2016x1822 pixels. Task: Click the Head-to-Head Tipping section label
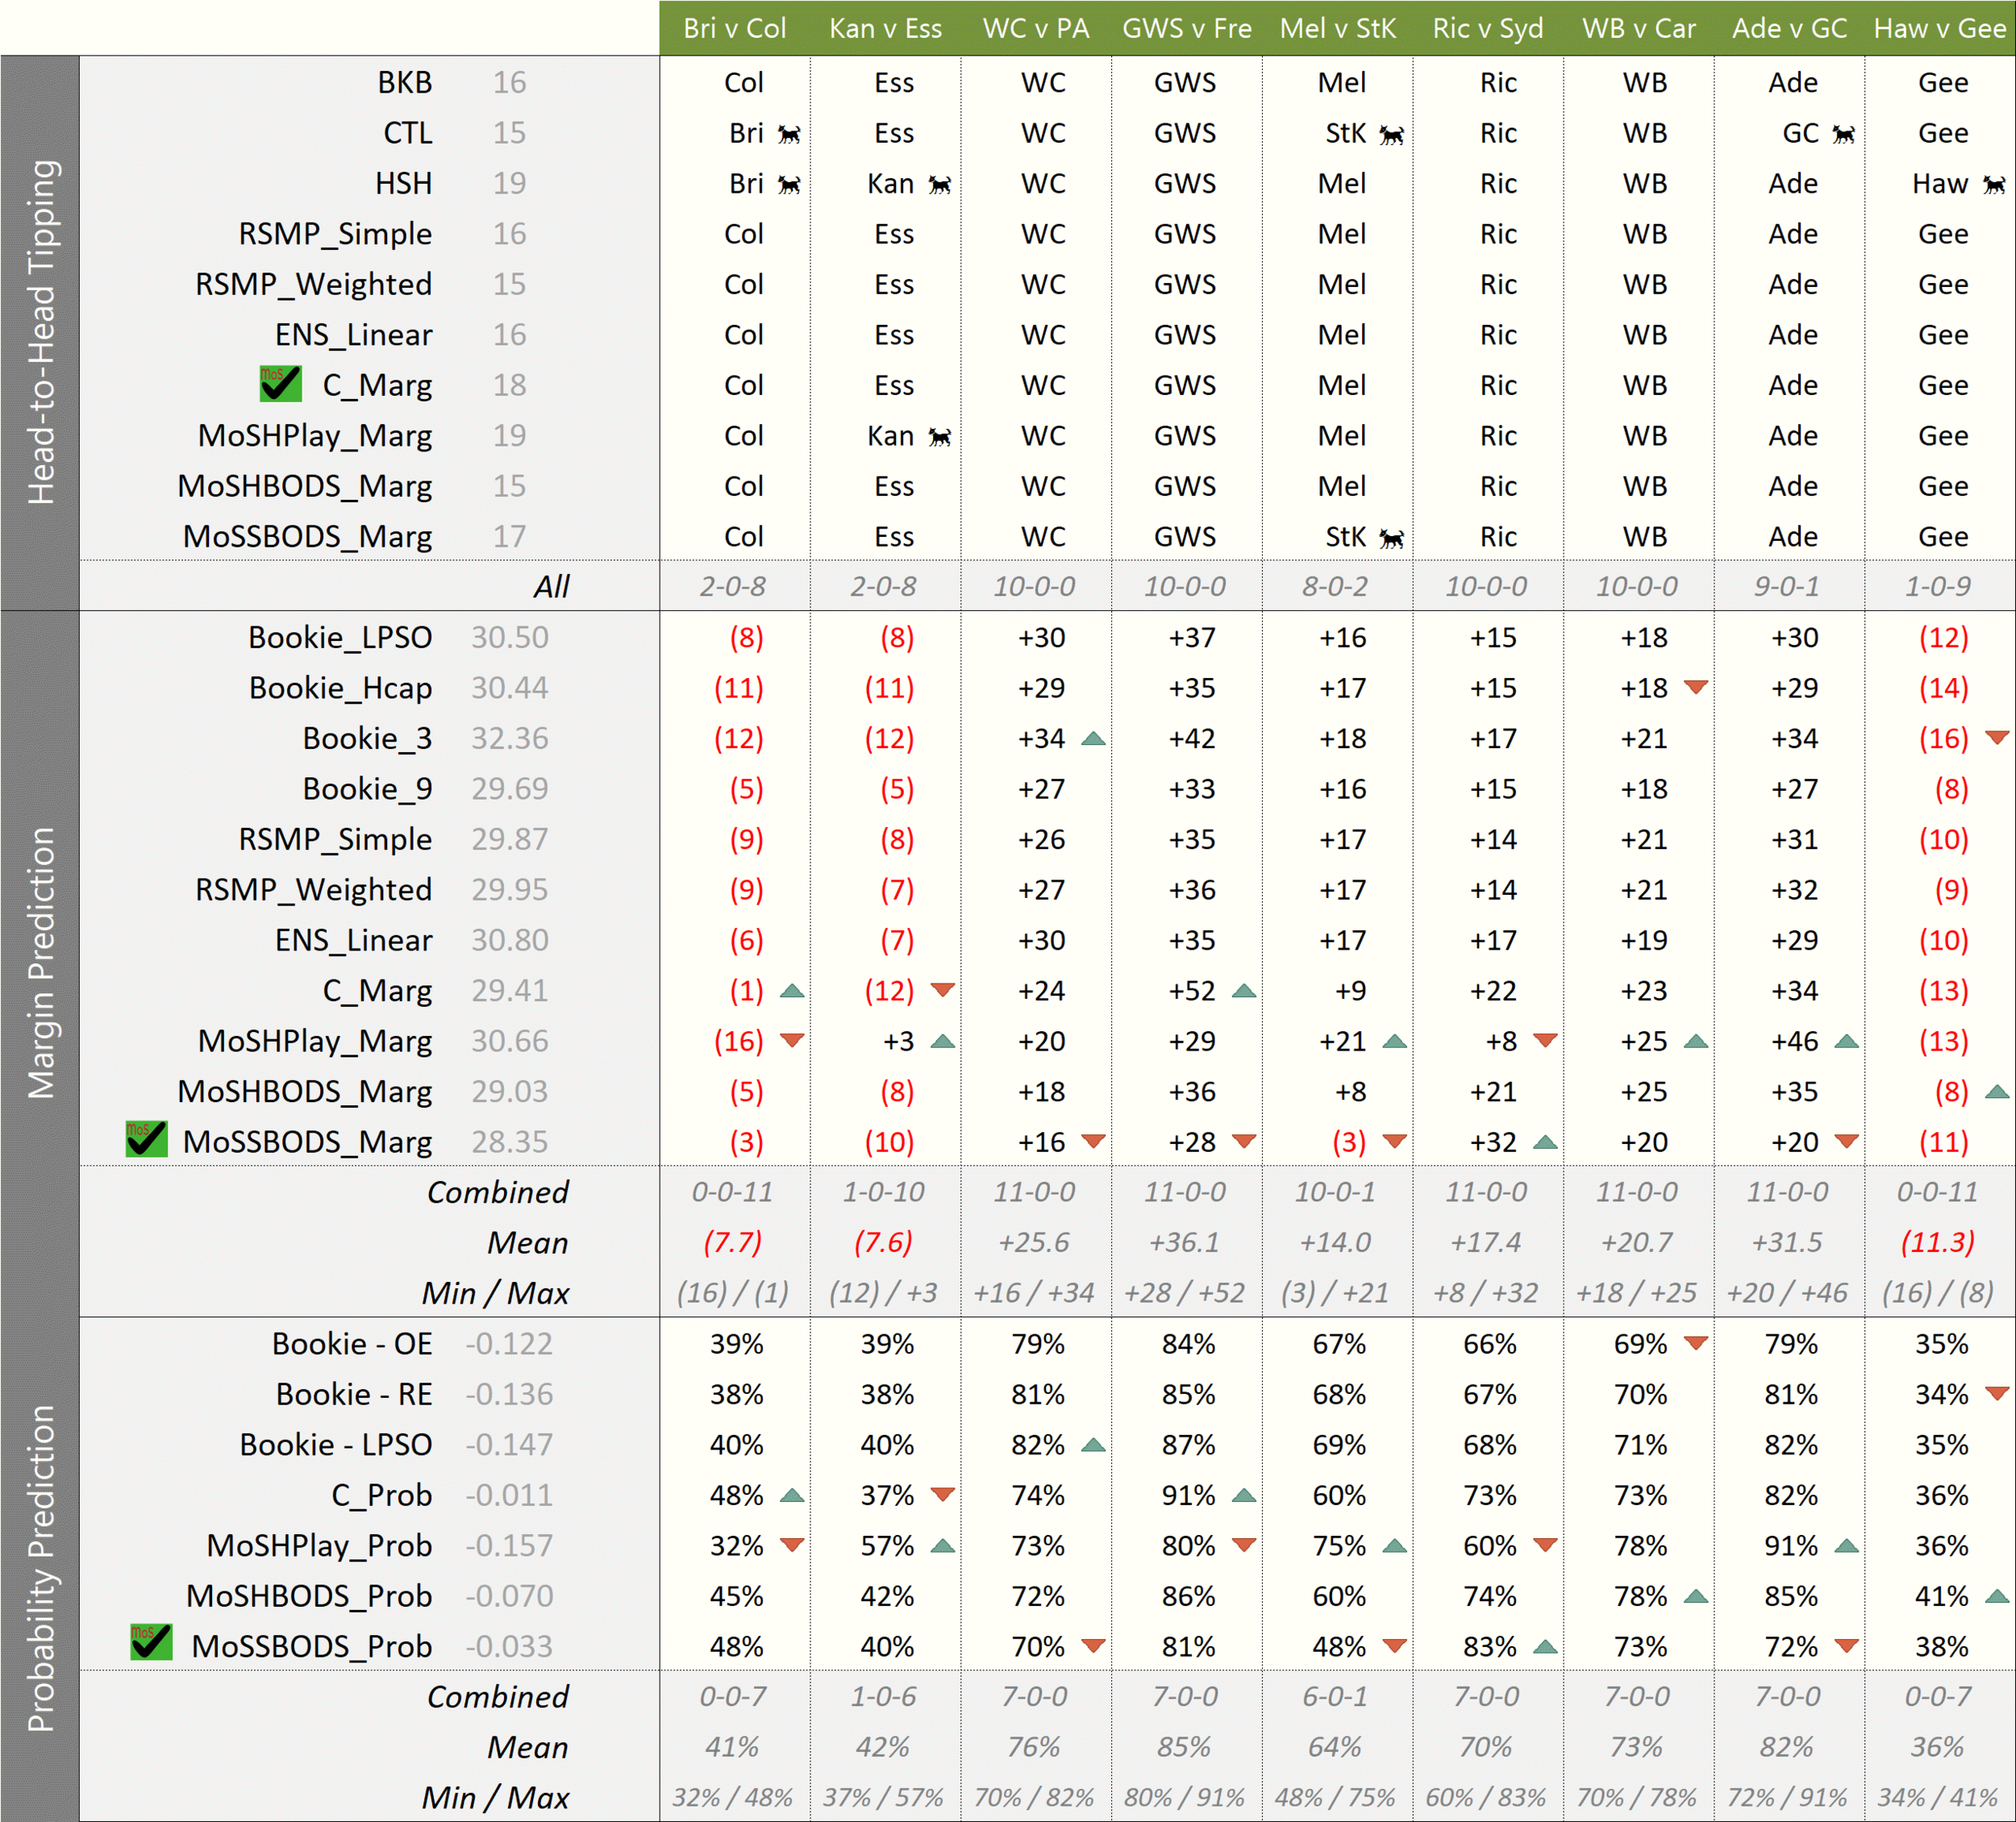tap(40, 332)
